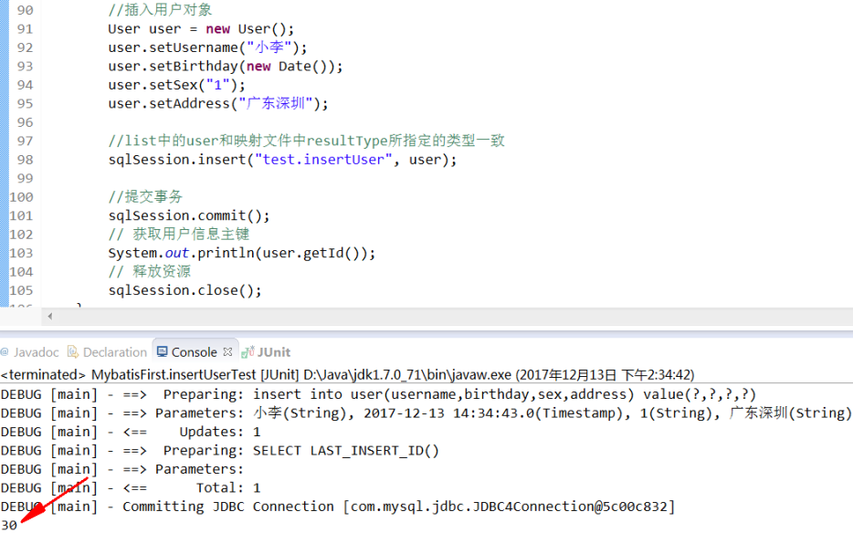This screenshot has height=533, width=853.
Task: Click the SELECT LAST_INSERT_ID() console line
Action: point(220,451)
